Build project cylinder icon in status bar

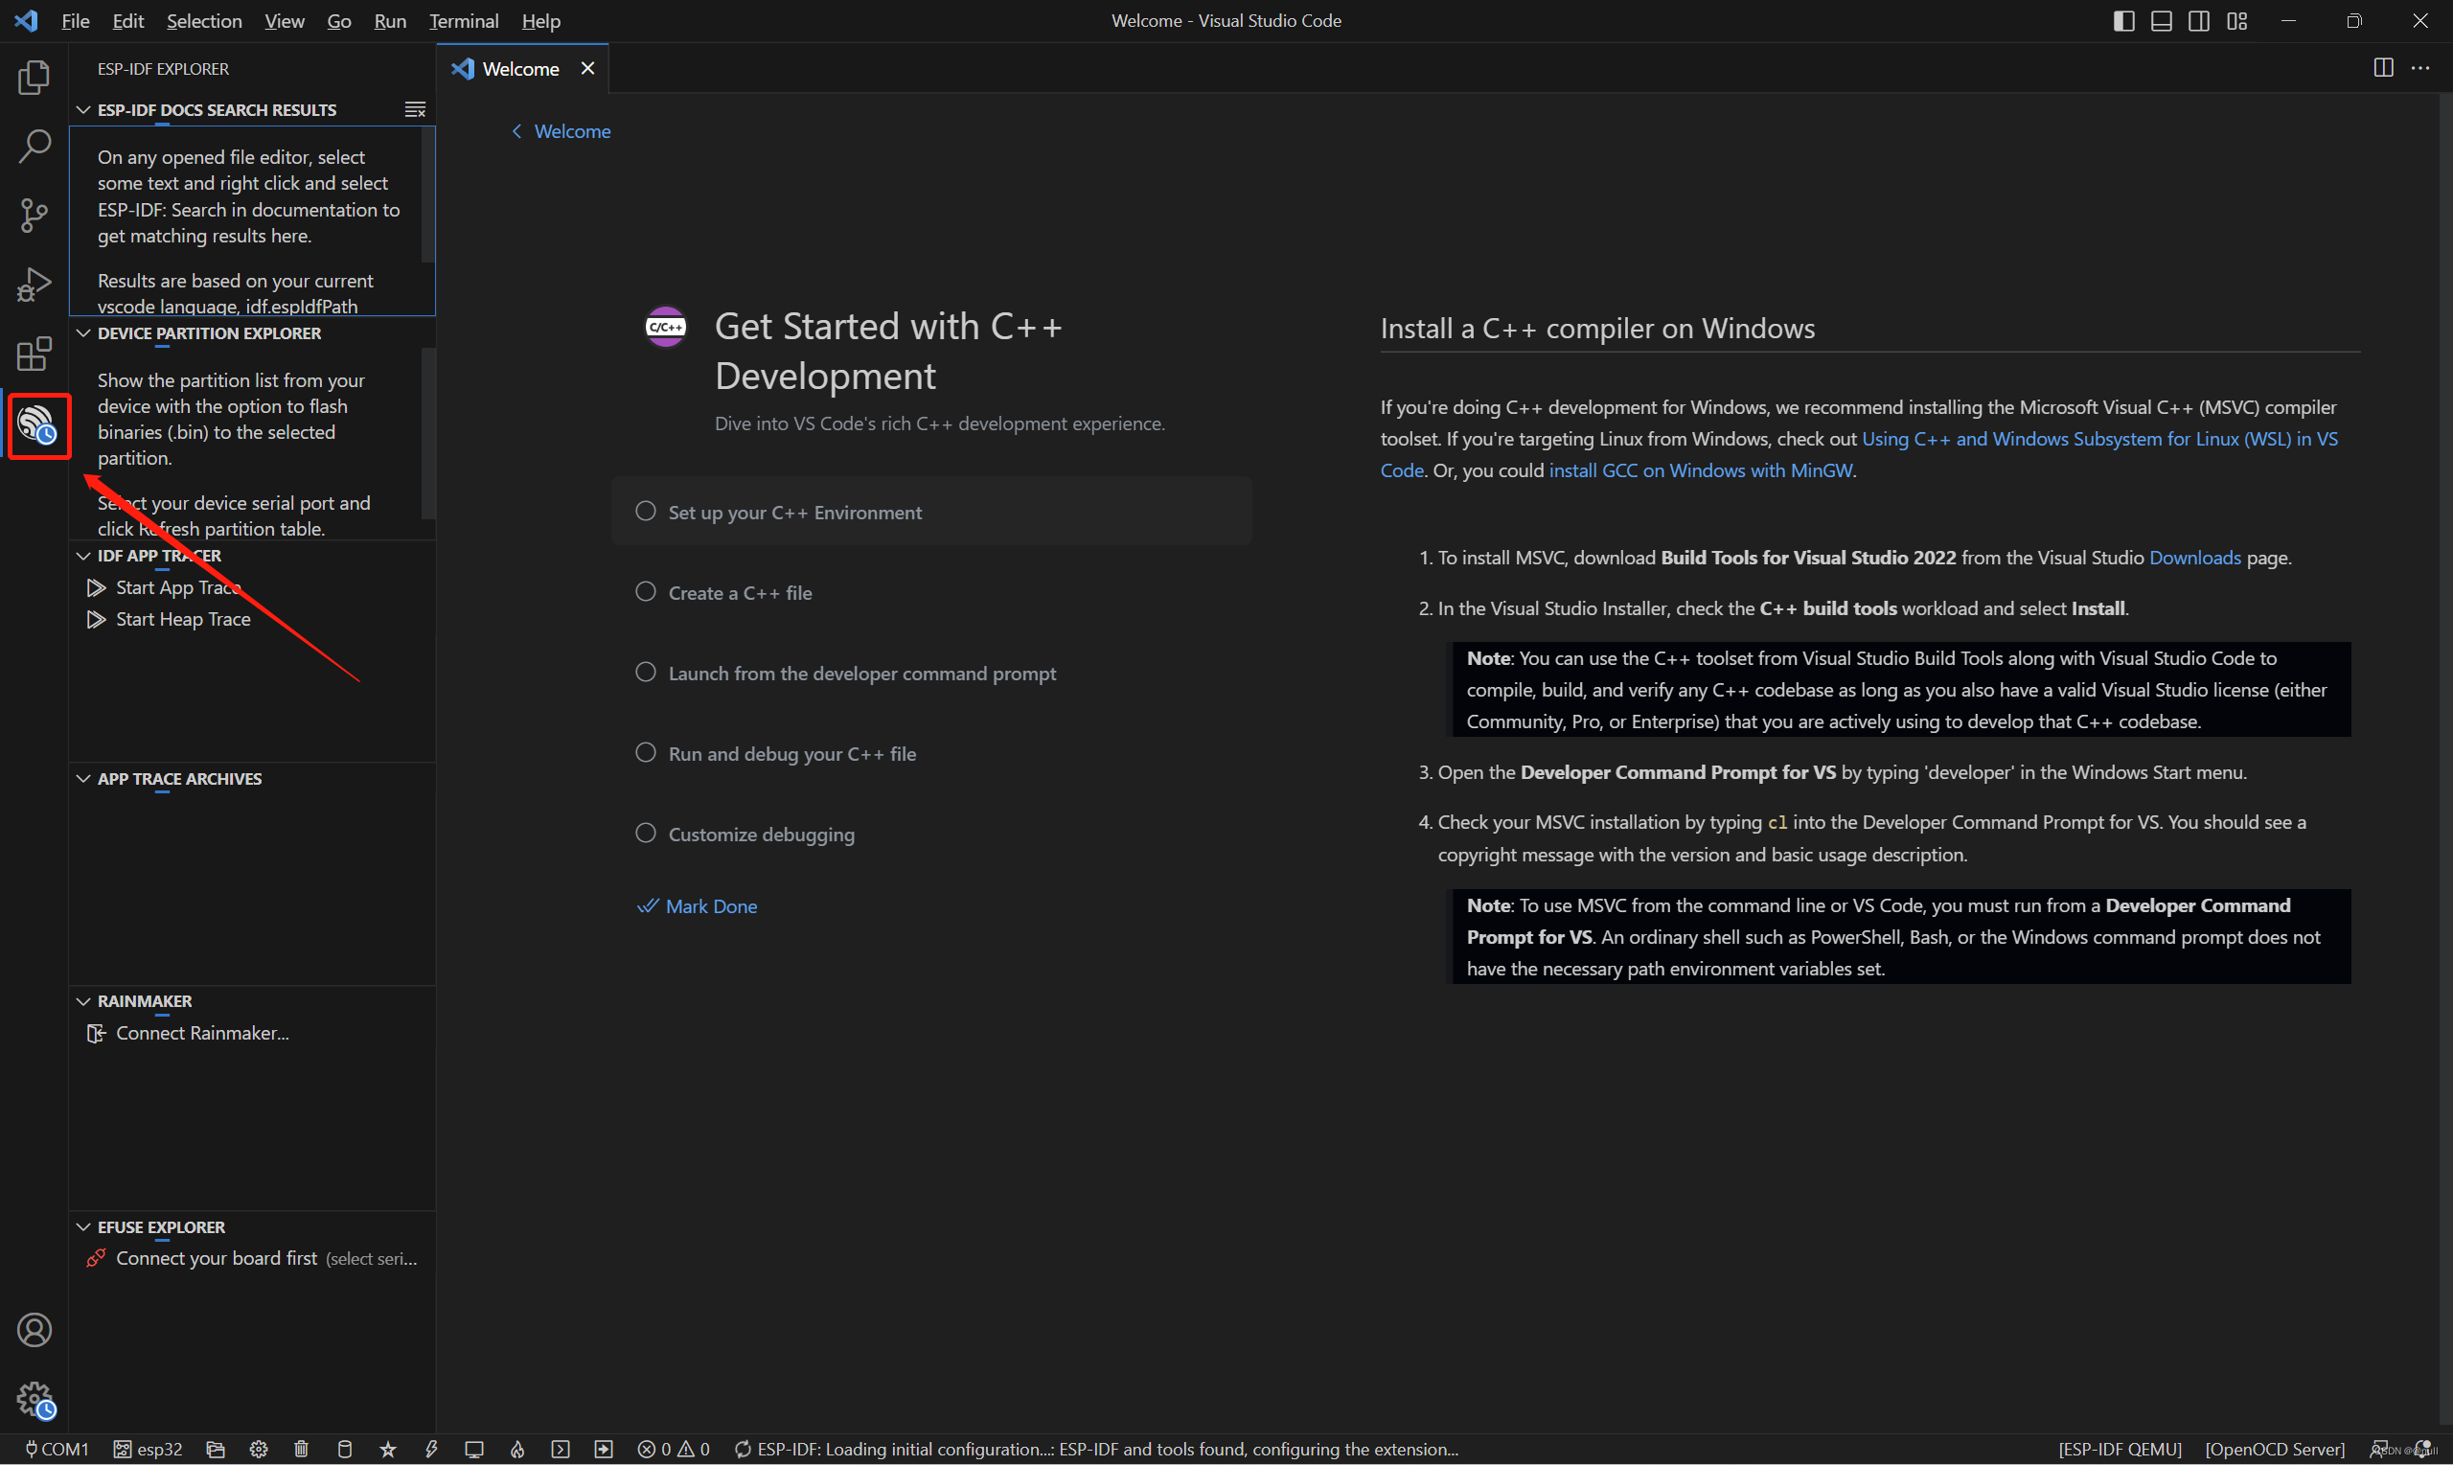[345, 1450]
